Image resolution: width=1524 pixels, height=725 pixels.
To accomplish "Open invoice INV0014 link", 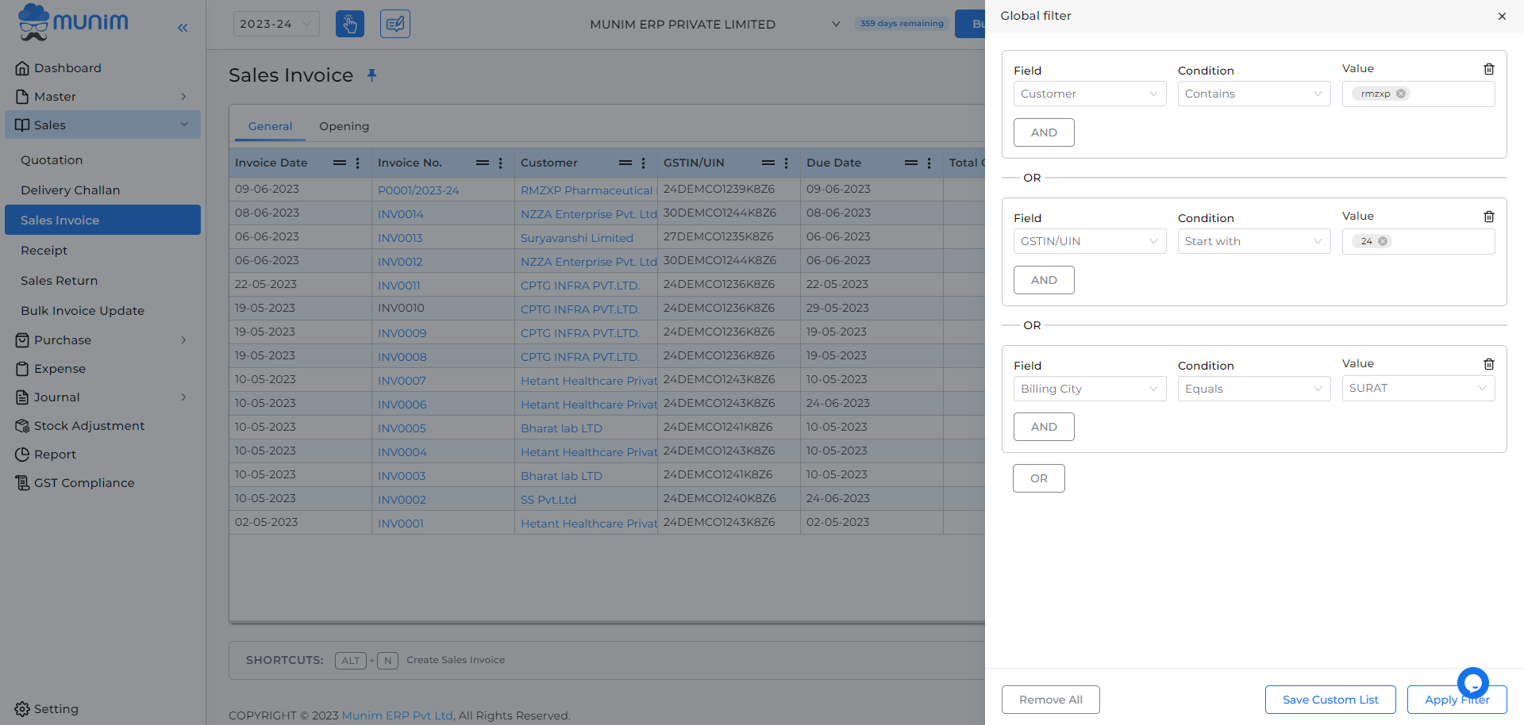I will (401, 214).
